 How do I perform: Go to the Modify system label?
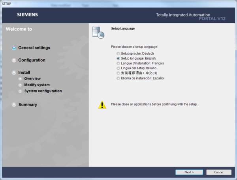37,85
